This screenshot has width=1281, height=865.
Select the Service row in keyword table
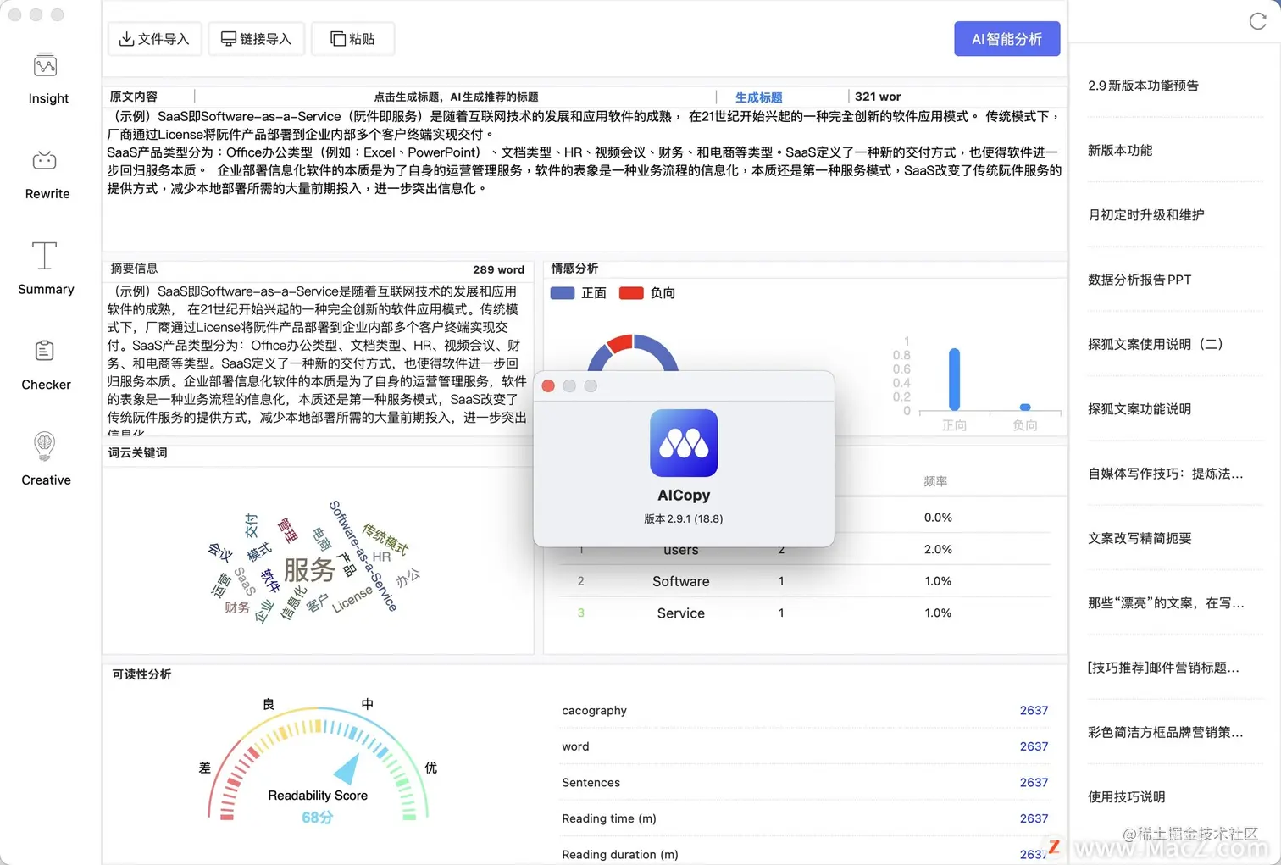click(x=805, y=613)
